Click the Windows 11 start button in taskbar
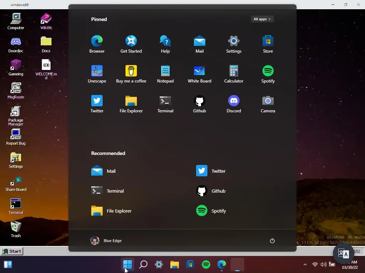The width and height of the screenshot is (365, 273). coord(128,264)
